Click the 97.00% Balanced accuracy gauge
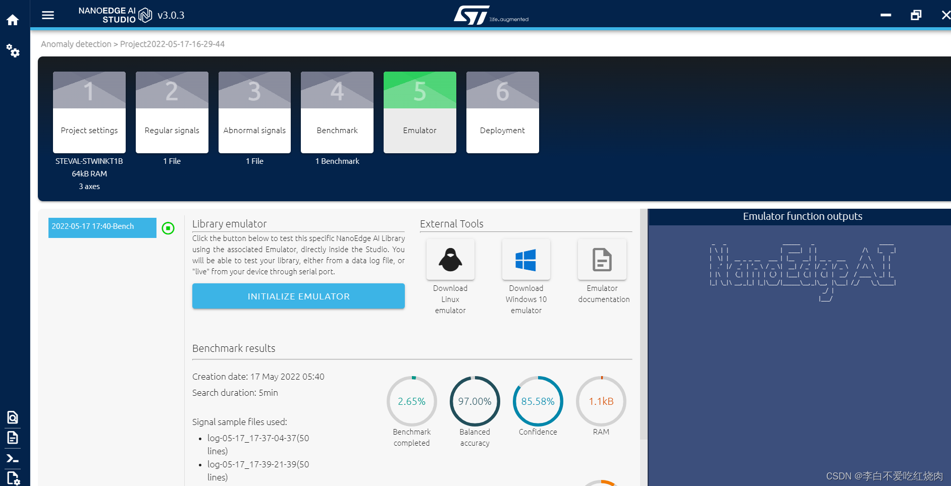 pyautogui.click(x=475, y=401)
